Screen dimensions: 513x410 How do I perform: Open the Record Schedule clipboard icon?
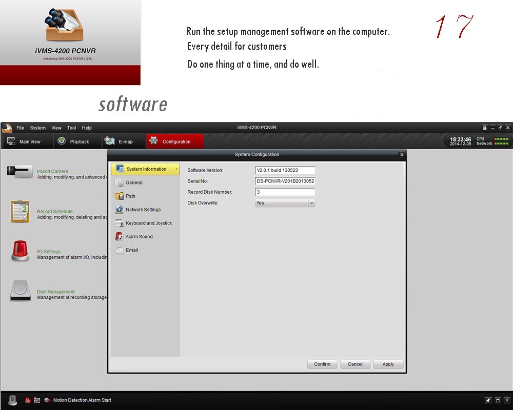click(x=20, y=211)
